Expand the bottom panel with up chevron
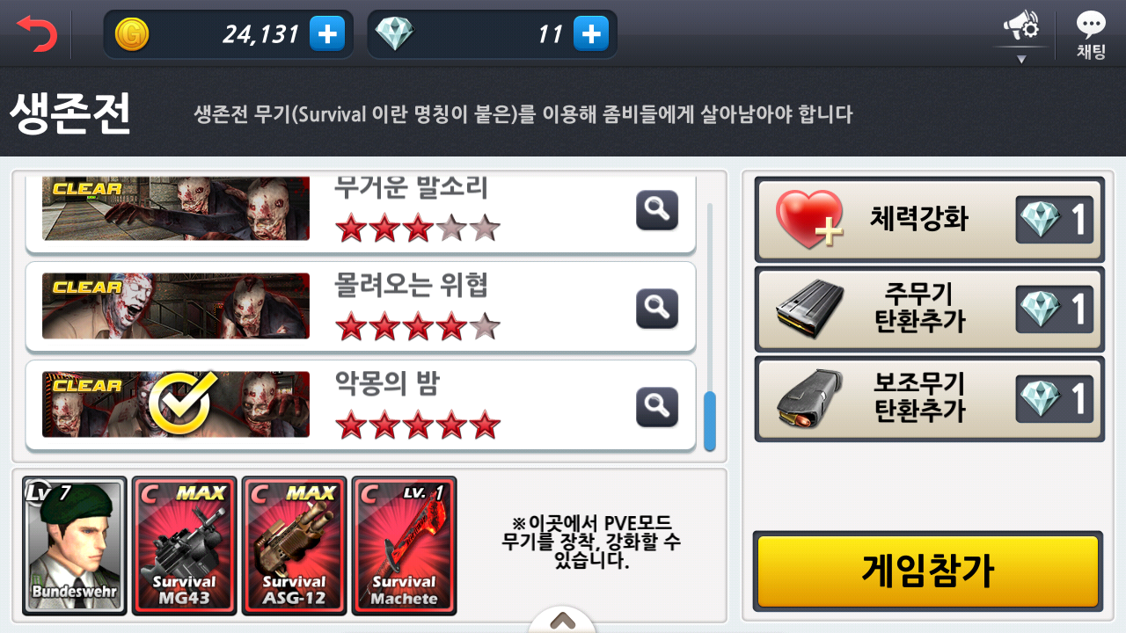Screen dimensions: 1126x633 pos(562,621)
